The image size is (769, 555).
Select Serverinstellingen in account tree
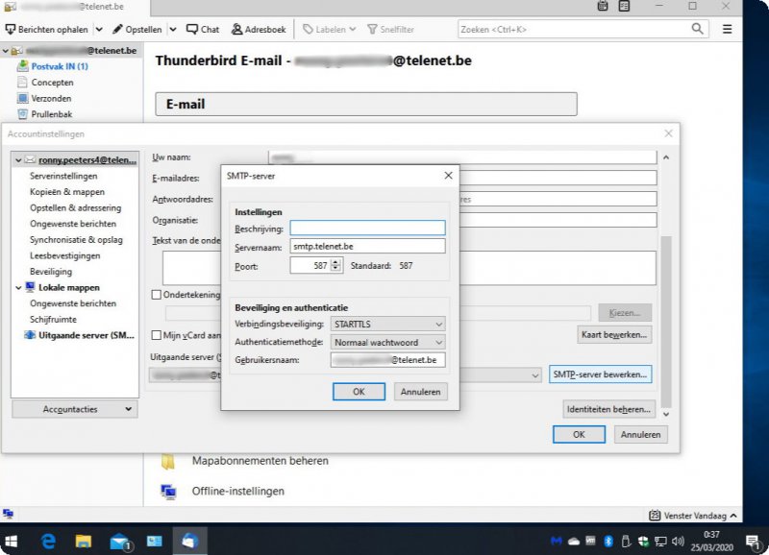click(x=63, y=177)
